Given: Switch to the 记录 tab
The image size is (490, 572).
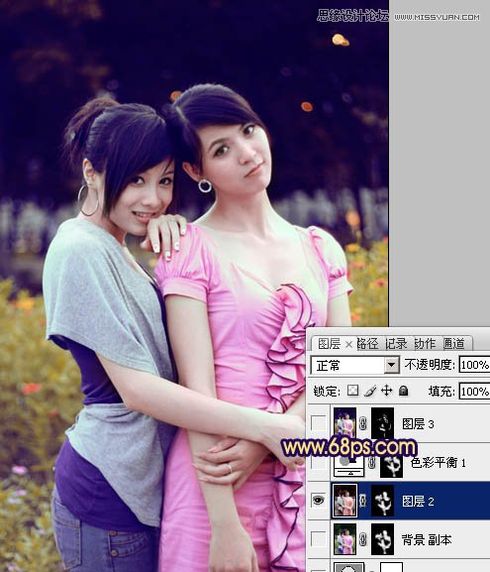Looking at the screenshot, I should (396, 344).
